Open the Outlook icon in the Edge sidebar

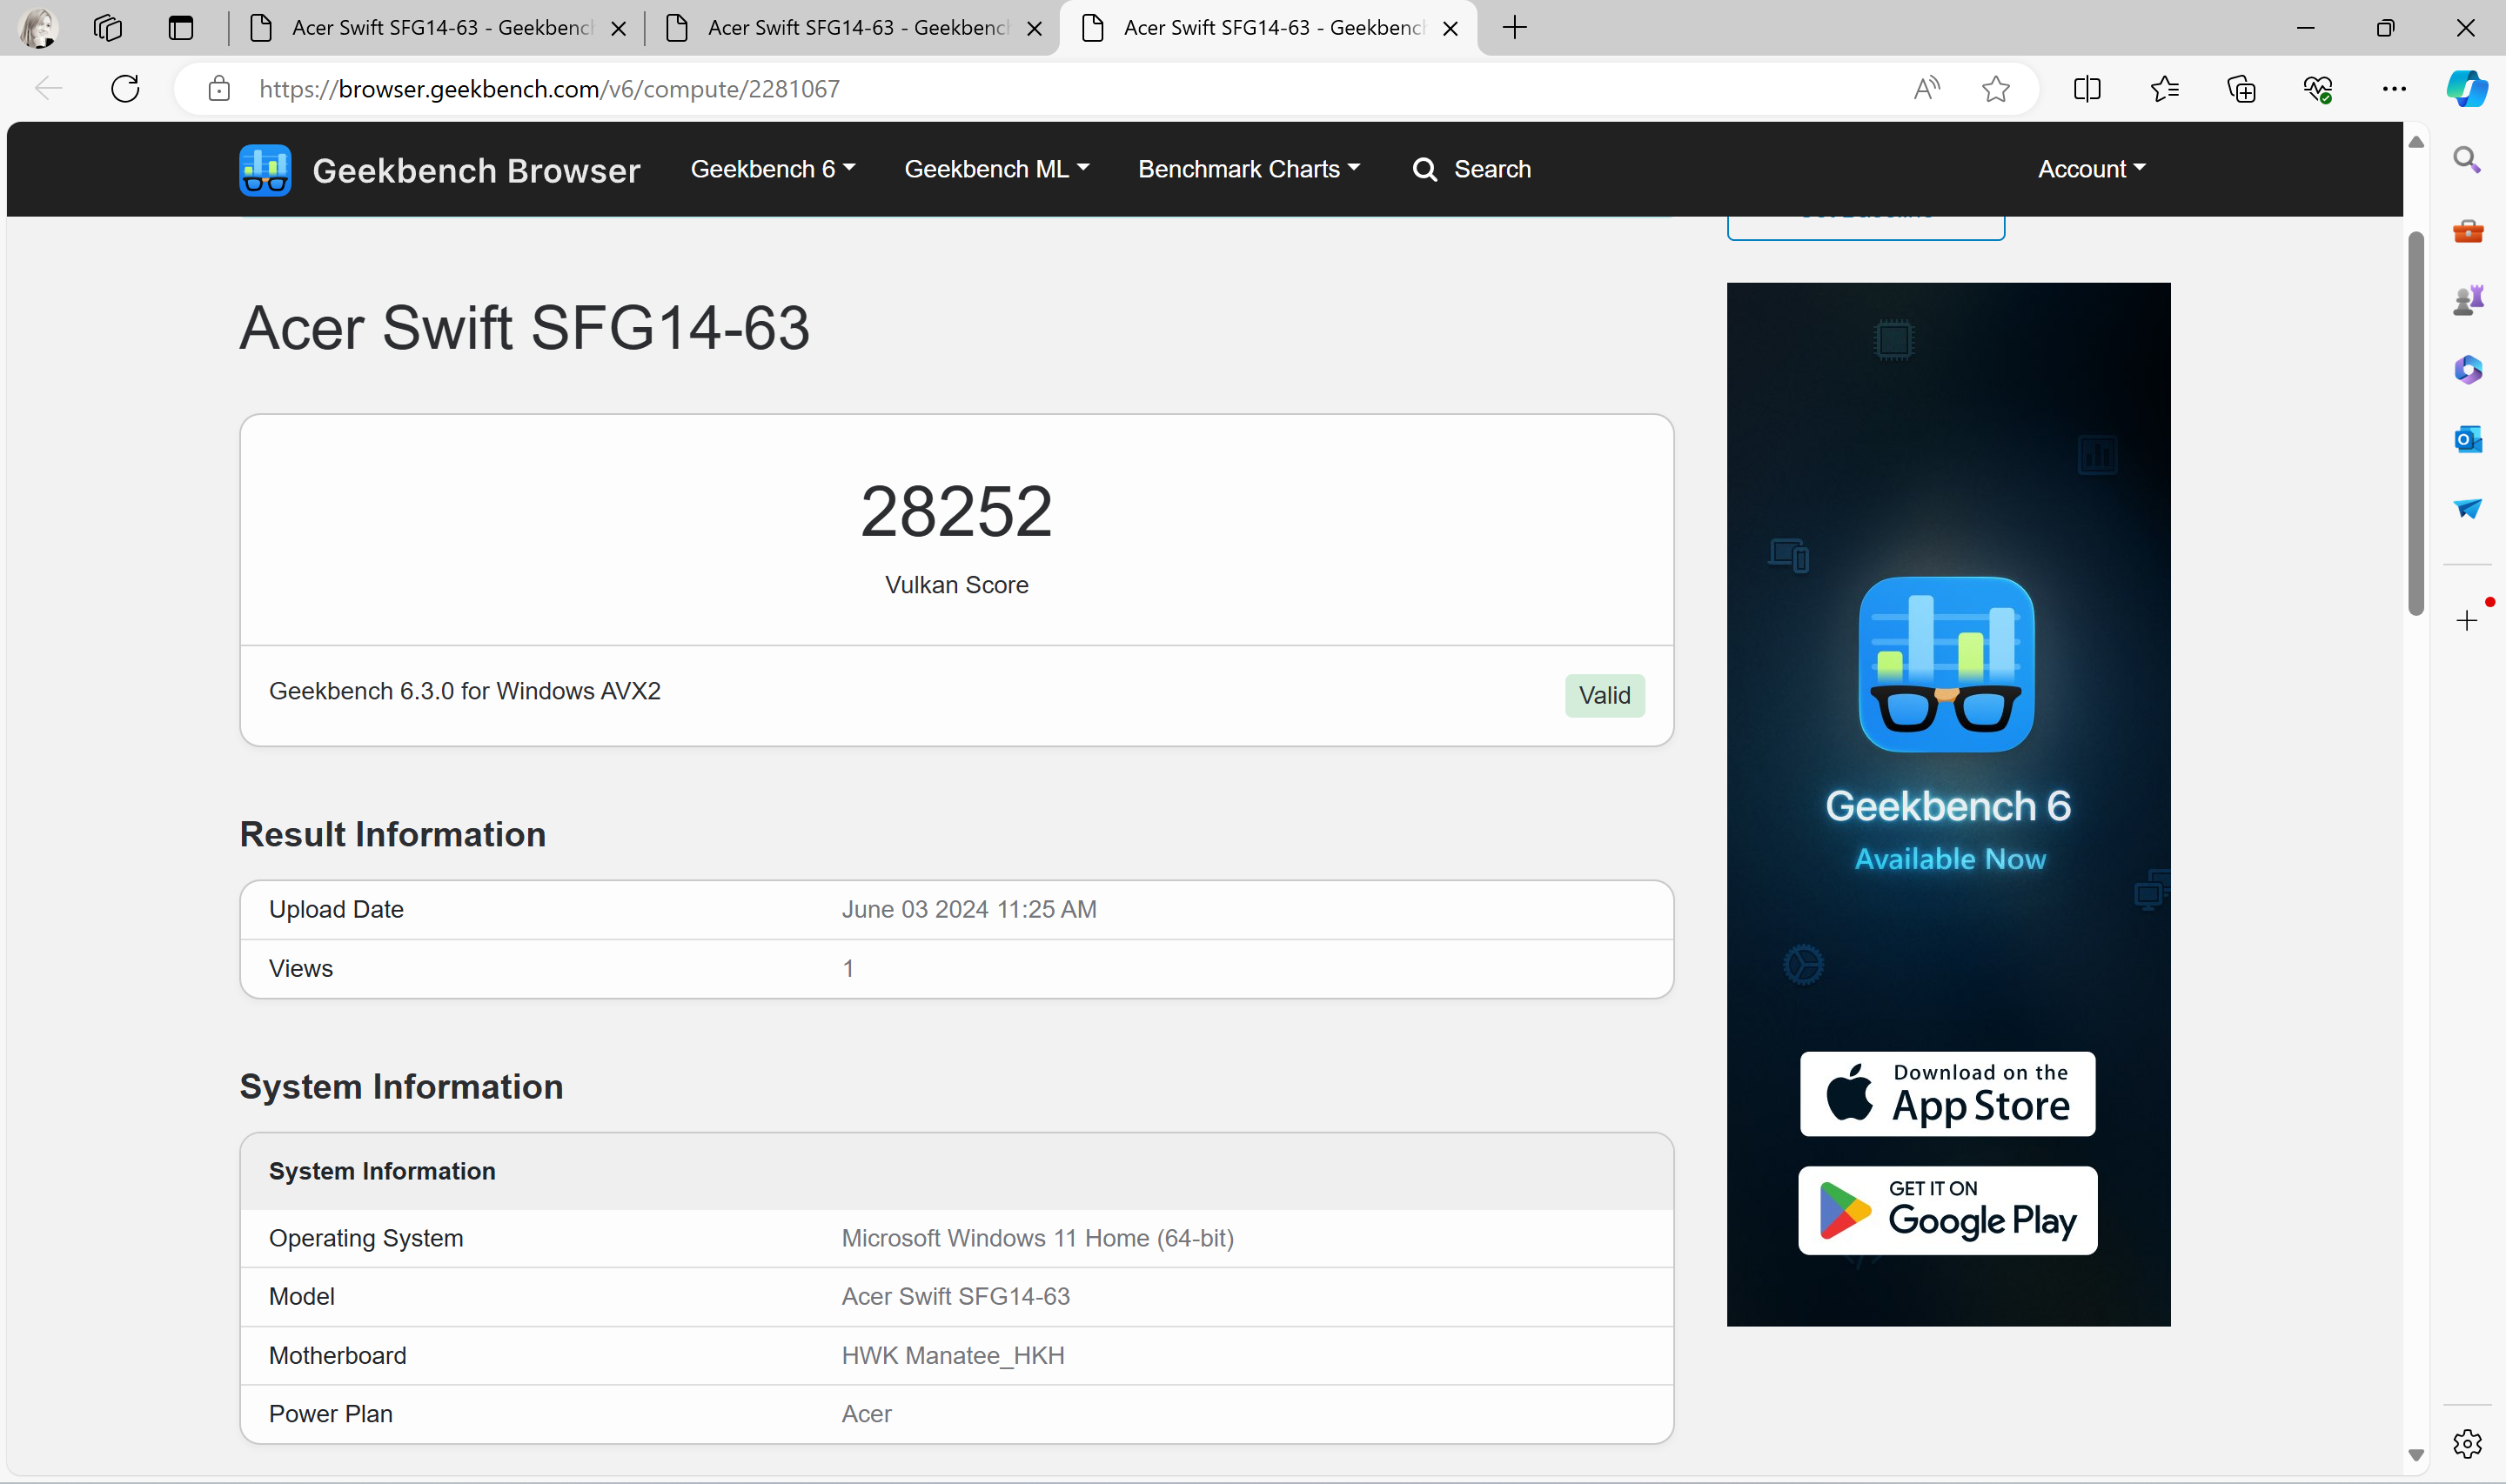click(2468, 439)
